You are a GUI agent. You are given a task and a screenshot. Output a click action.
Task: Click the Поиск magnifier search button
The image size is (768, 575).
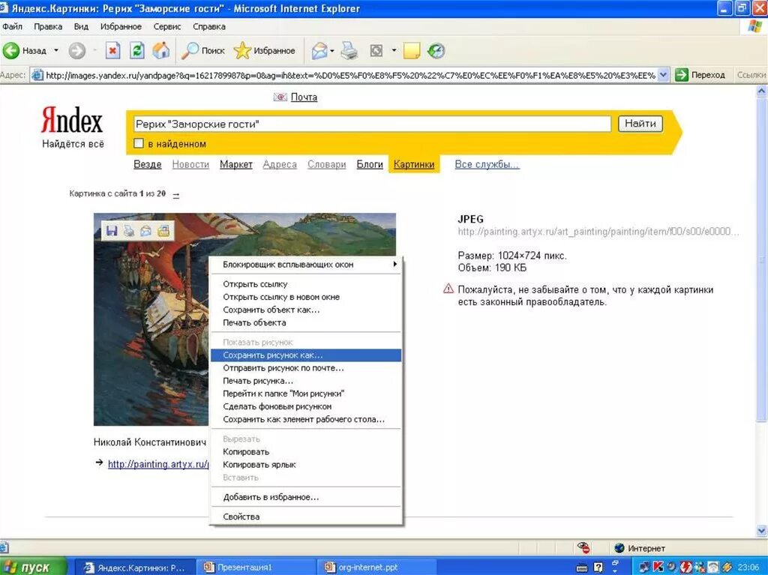202,50
